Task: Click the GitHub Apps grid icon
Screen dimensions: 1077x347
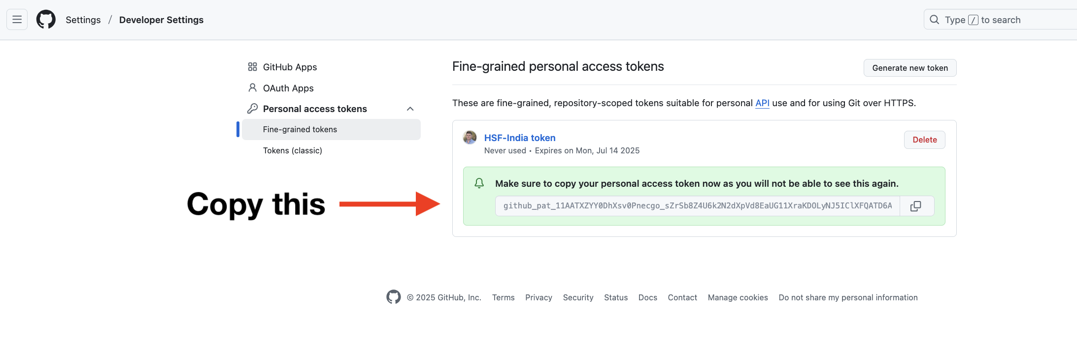Action: 252,67
